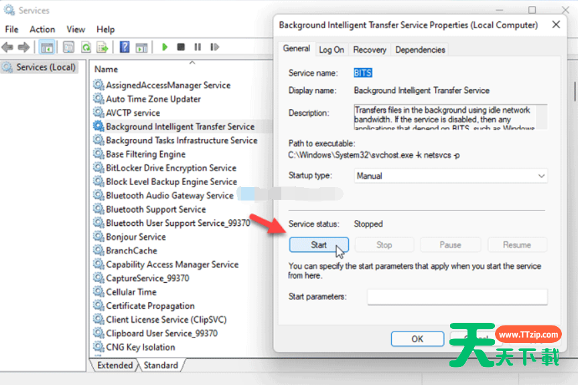Image resolution: width=578 pixels, height=385 pixels.
Task: Click the Back arrow in Services toolbar
Action: [x=7, y=47]
